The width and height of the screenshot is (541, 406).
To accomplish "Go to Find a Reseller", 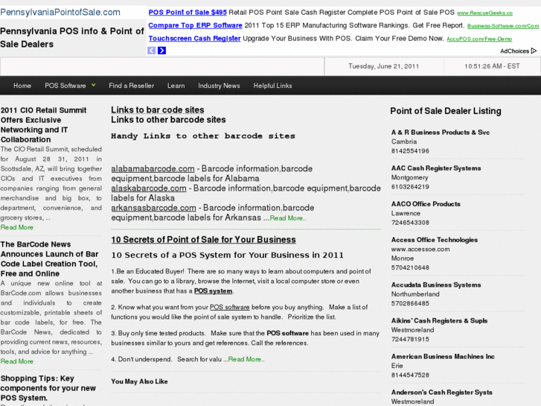I will point(131,86).
